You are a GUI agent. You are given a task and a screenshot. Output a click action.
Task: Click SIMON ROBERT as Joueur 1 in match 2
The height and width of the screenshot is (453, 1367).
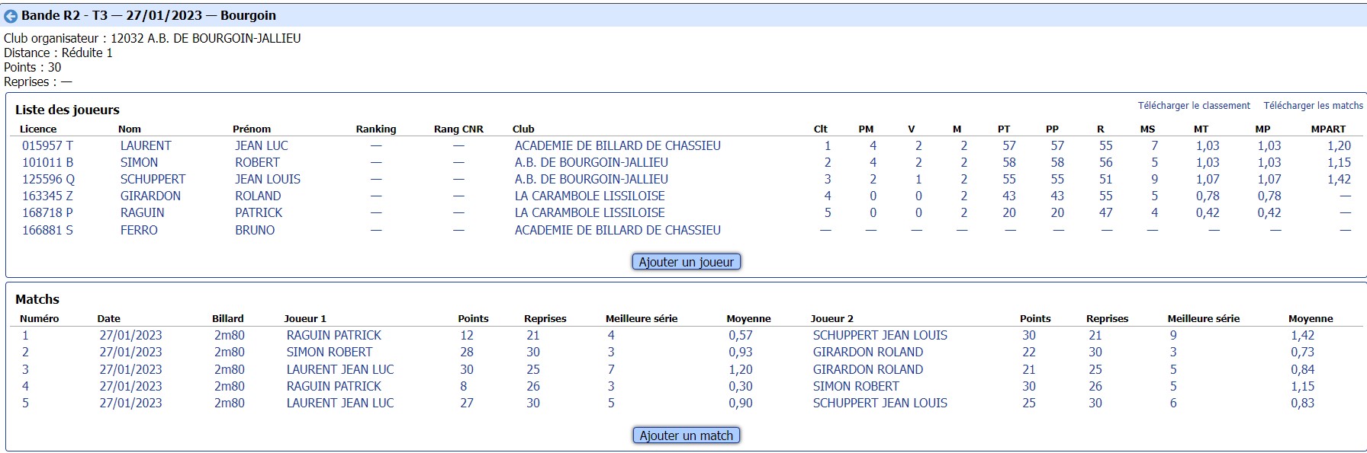[x=330, y=352]
